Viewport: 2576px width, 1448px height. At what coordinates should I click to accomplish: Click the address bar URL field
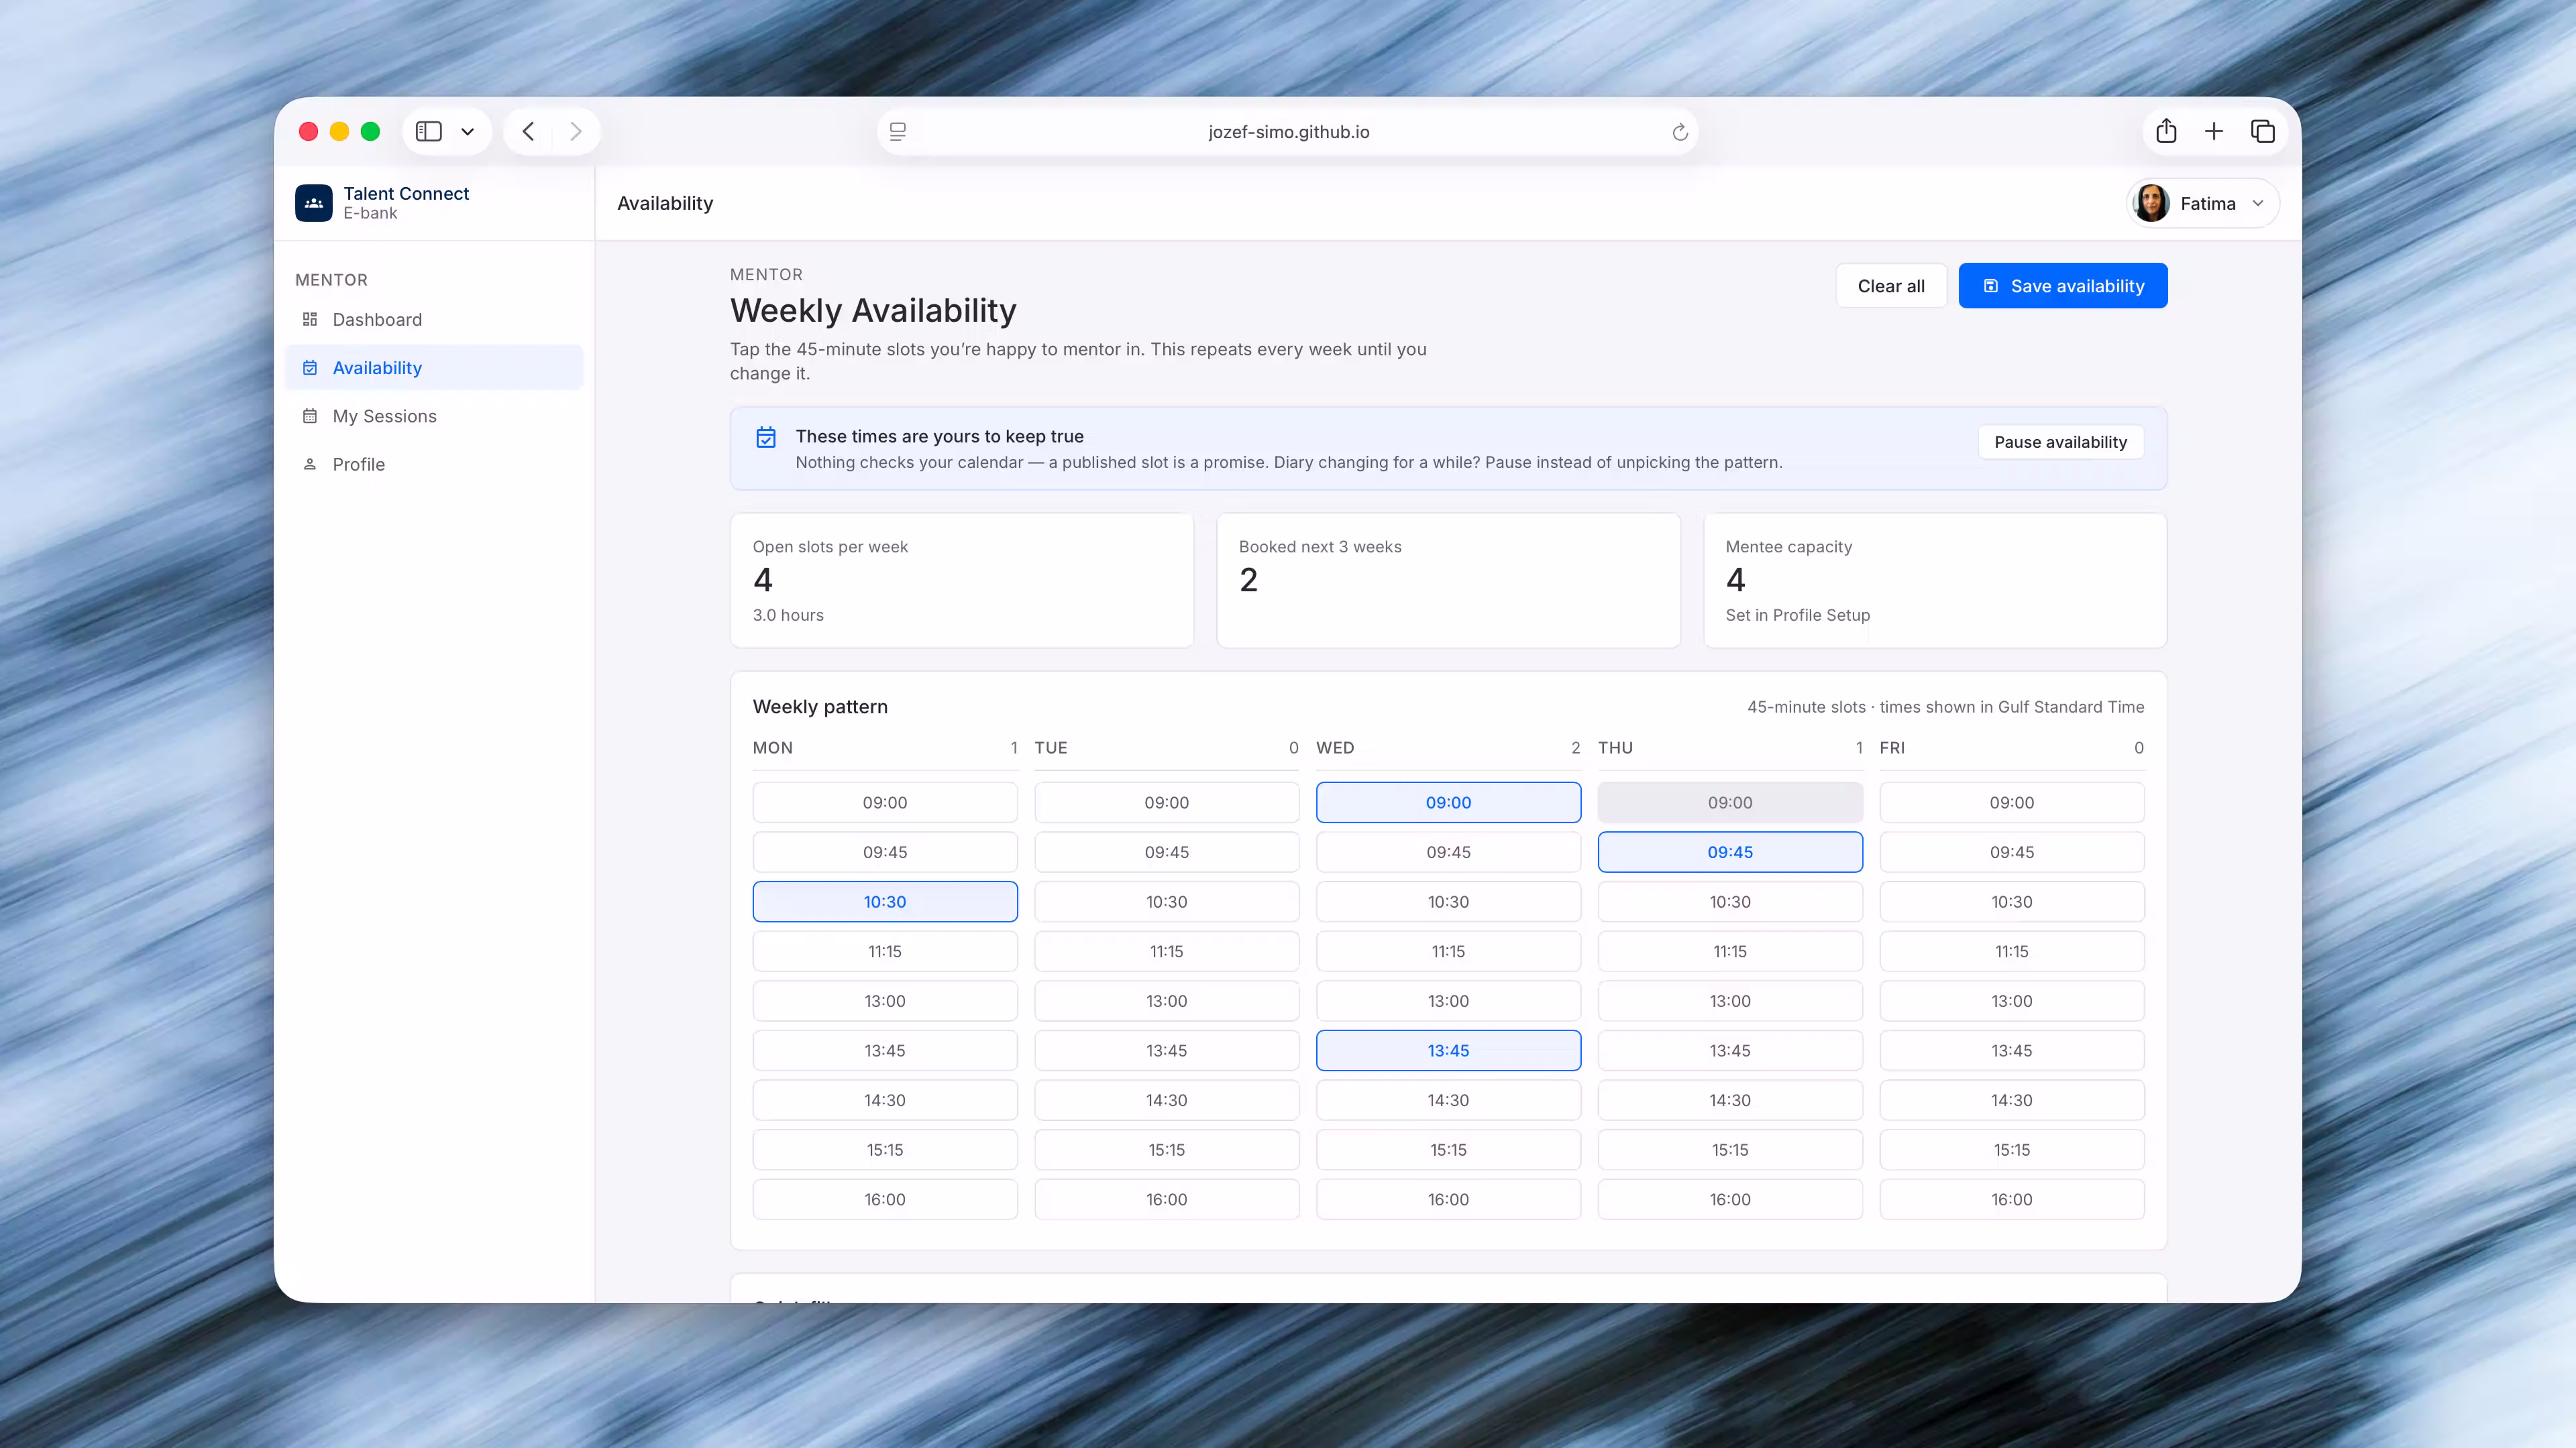pyautogui.click(x=1288, y=132)
